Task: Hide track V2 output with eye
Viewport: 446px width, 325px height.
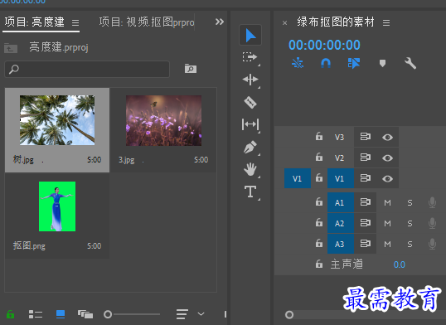Action: point(387,158)
